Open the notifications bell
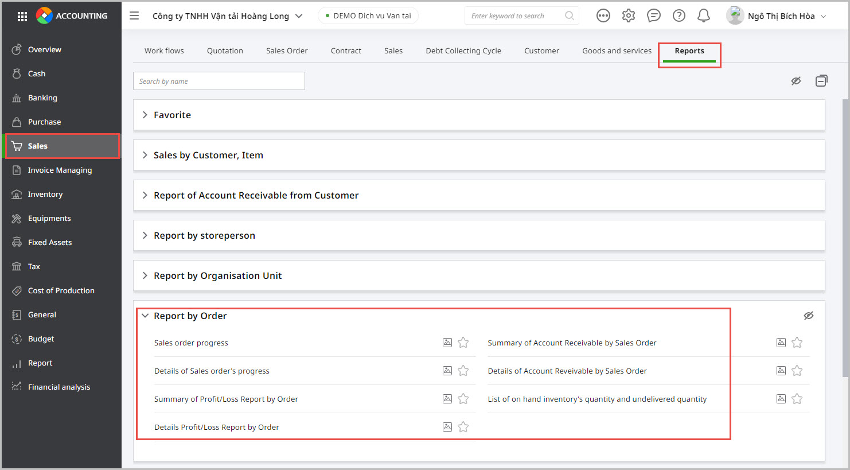The width and height of the screenshot is (850, 470). 704,15
